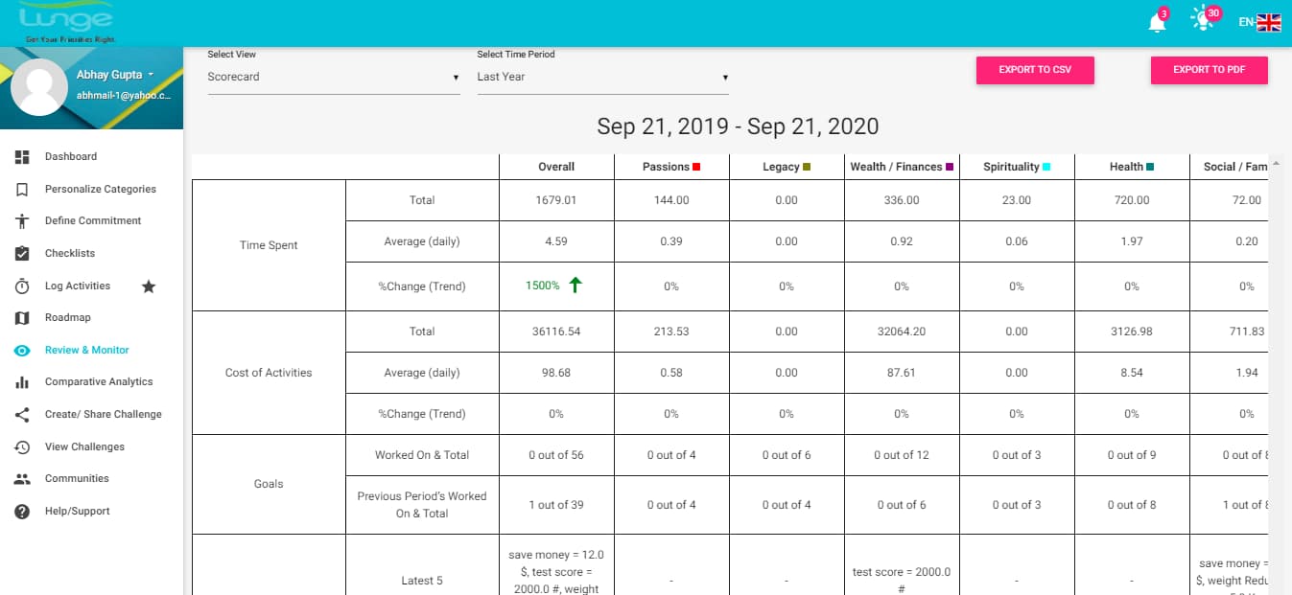Screen dimensions: 1292x595
Task: Click the Log Activities stopwatch icon
Action: pos(23,286)
